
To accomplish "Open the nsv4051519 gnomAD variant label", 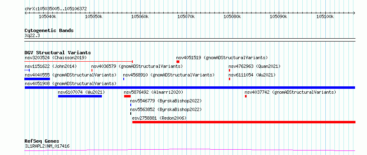I will point(222,58).
